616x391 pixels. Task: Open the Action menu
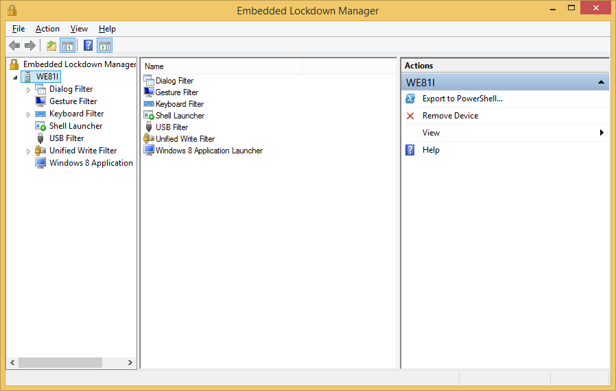point(47,29)
